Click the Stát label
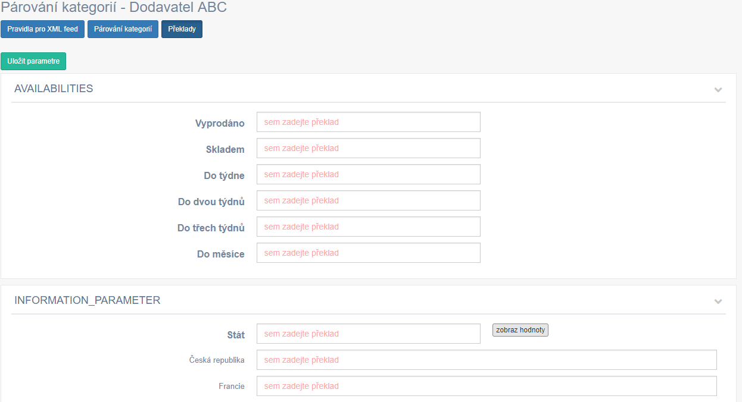This screenshot has width=742, height=402. click(x=236, y=335)
